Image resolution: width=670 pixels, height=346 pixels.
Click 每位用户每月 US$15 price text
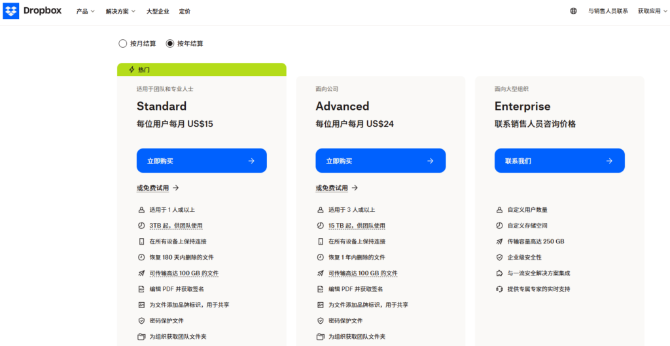pyautogui.click(x=175, y=124)
